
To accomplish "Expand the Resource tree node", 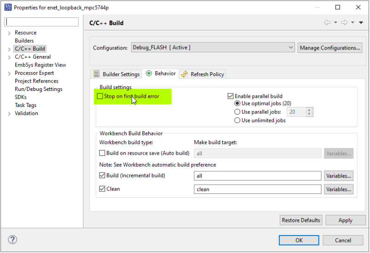I will point(9,33).
